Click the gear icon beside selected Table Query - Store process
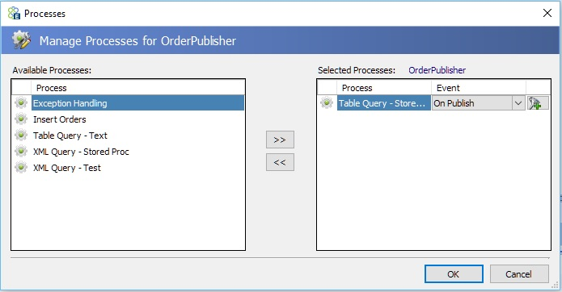 click(x=327, y=103)
